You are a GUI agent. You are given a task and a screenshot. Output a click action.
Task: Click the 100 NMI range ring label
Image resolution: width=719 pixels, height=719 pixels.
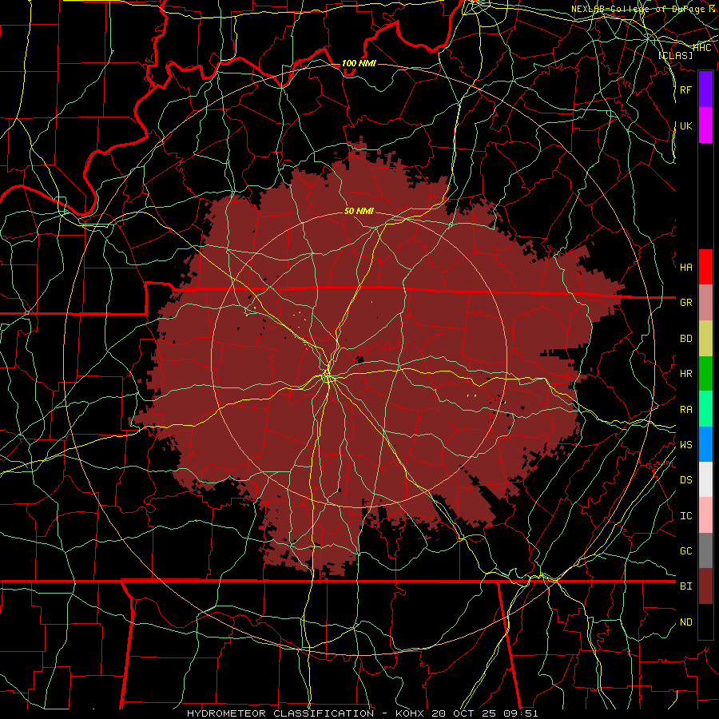pos(359,63)
